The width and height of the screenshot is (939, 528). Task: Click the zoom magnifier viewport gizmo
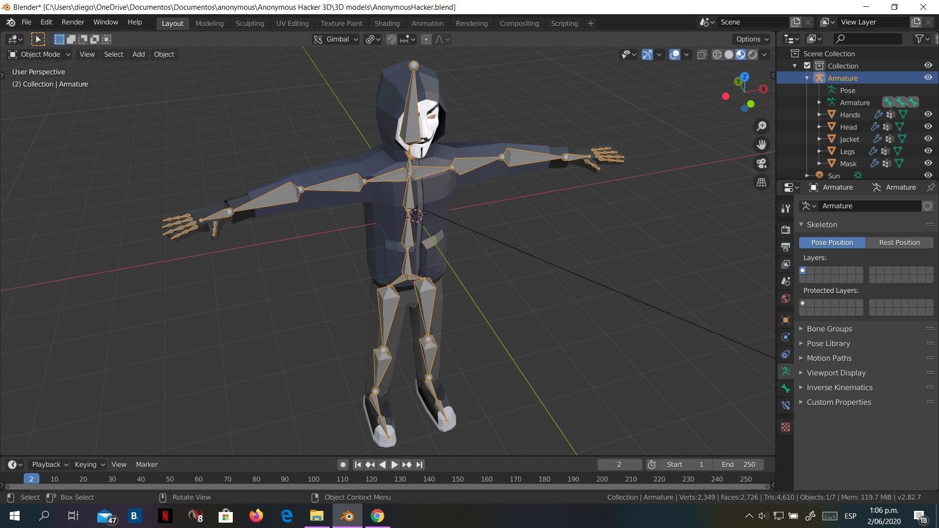point(761,126)
